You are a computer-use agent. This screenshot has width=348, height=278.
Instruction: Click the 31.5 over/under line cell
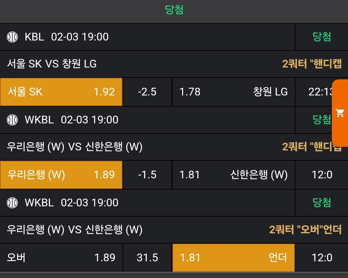(147, 258)
